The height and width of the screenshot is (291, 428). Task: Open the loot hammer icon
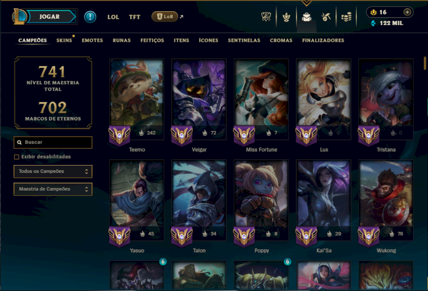[326, 17]
